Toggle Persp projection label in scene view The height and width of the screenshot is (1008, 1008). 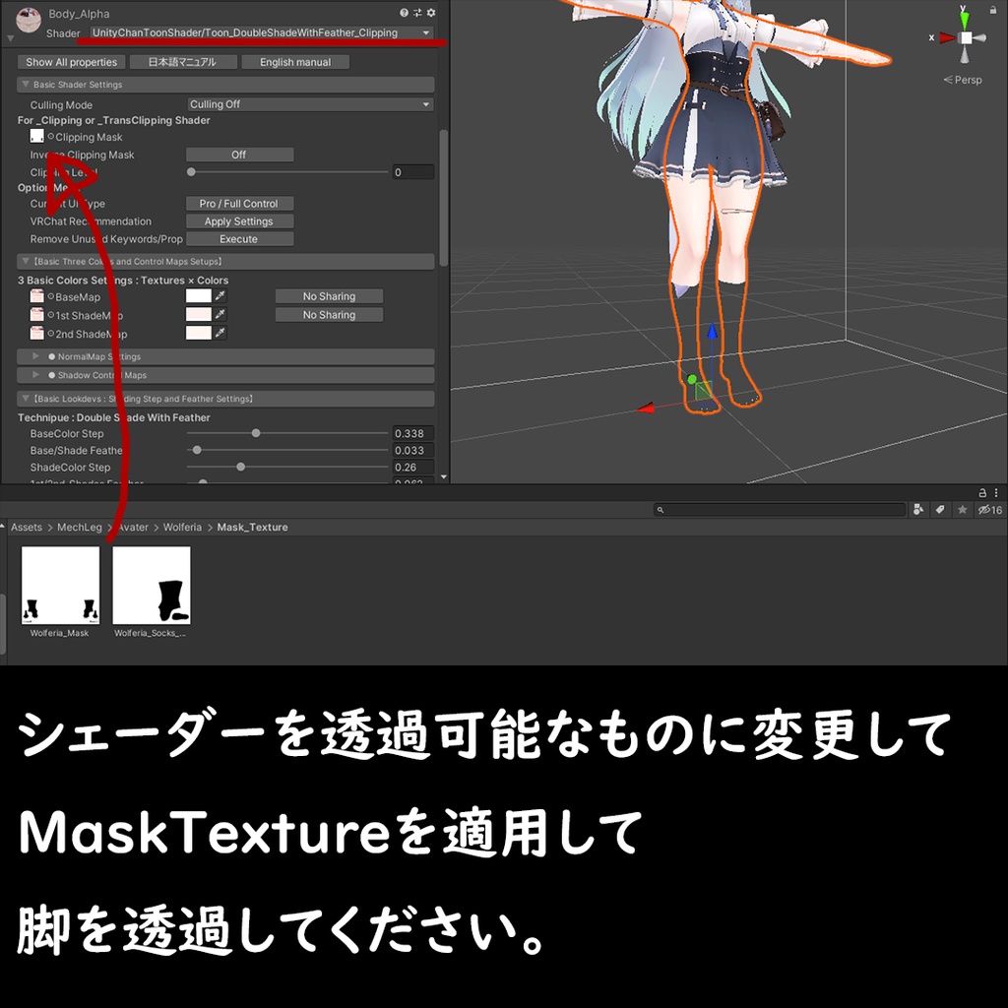[x=963, y=81]
